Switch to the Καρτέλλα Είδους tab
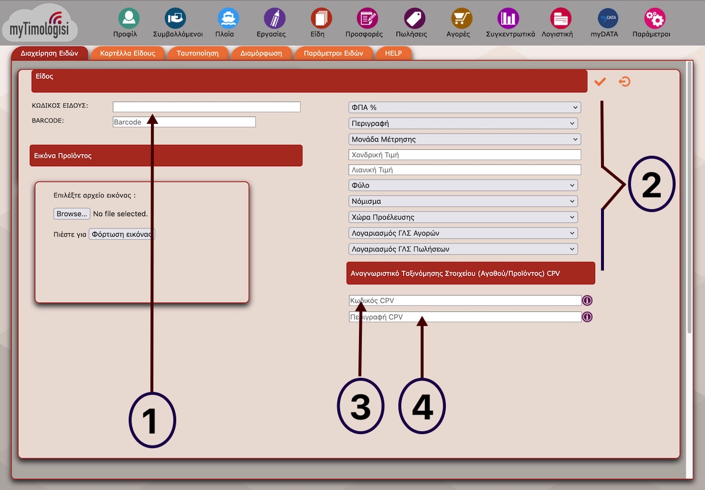Viewport: 705px width, 490px height. 127,53
